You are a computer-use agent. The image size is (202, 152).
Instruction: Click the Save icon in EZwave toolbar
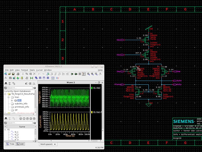point(14,74)
